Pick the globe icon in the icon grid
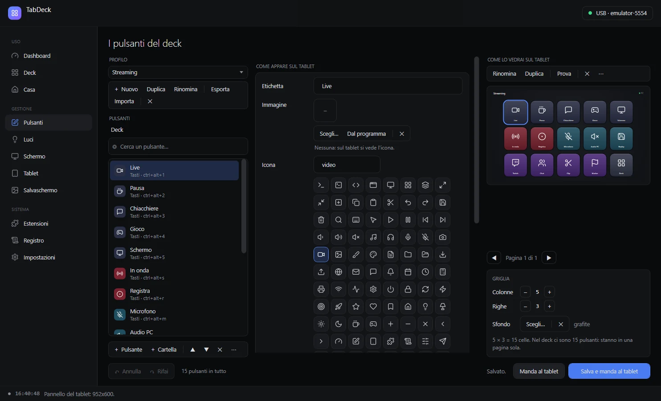 tap(339, 272)
